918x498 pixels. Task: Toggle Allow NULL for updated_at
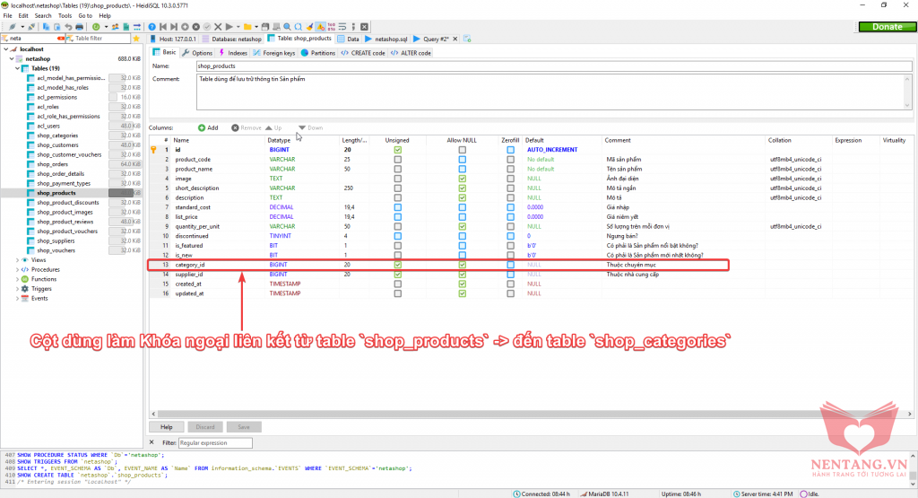pyautogui.click(x=463, y=293)
